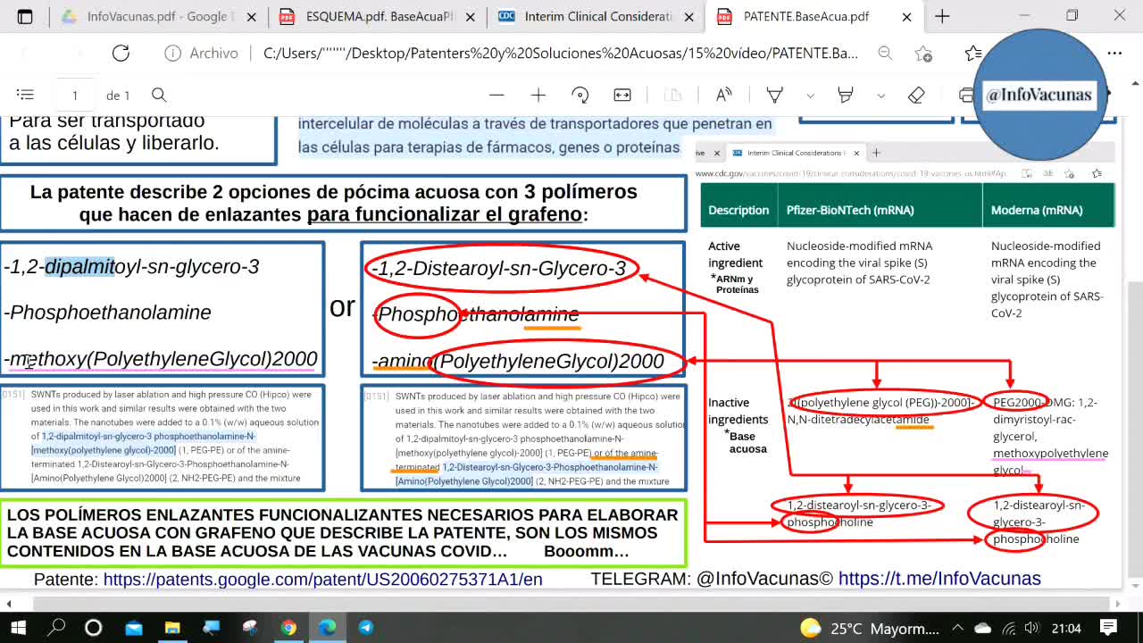Expand the Highlight color options dropdown
This screenshot has width=1143, height=643.
880,96
